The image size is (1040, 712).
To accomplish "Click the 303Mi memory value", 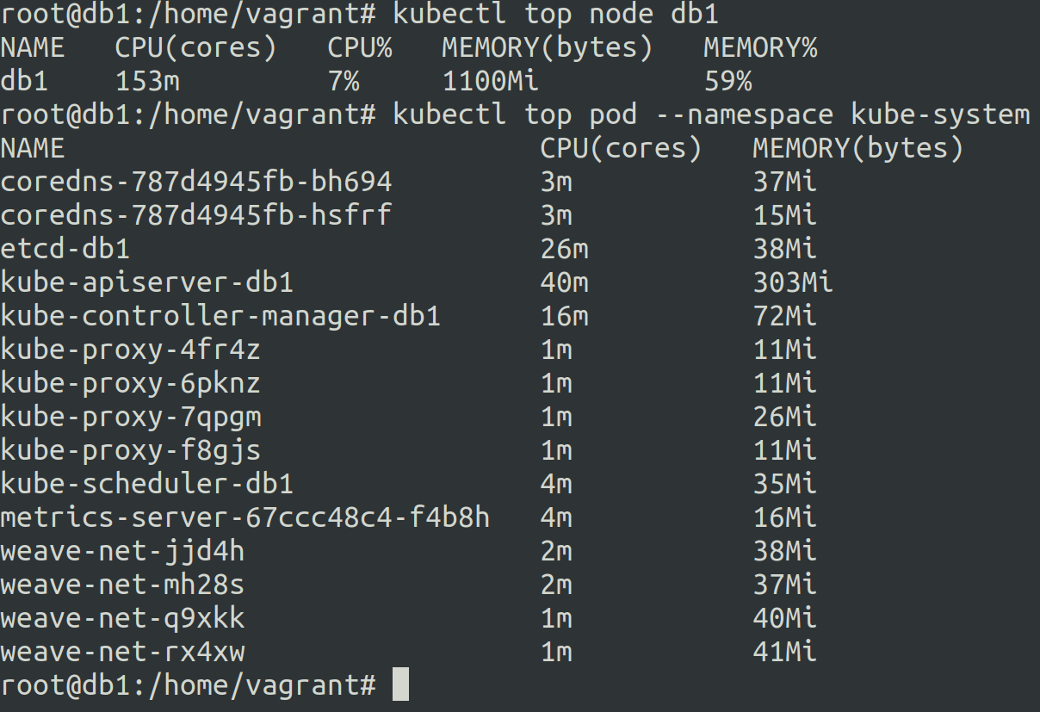I will click(793, 282).
